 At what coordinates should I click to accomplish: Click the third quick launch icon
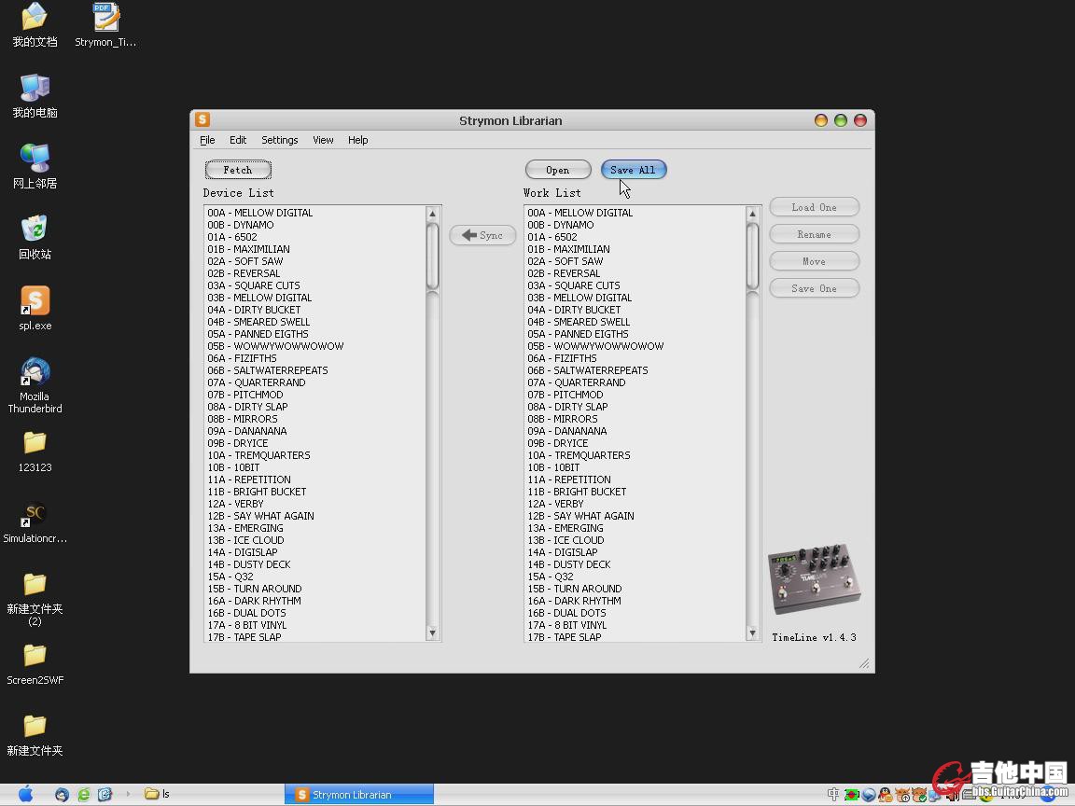tap(105, 795)
